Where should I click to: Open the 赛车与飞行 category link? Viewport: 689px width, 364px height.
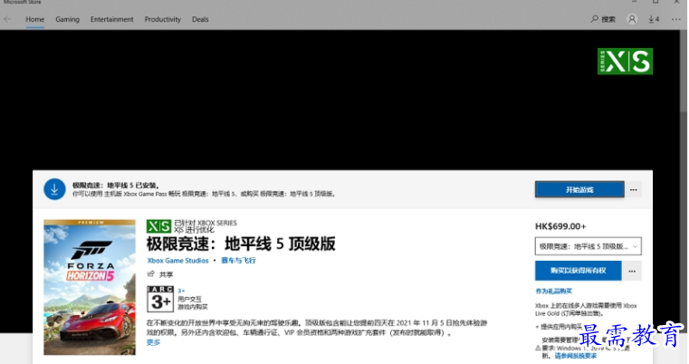[x=238, y=260]
